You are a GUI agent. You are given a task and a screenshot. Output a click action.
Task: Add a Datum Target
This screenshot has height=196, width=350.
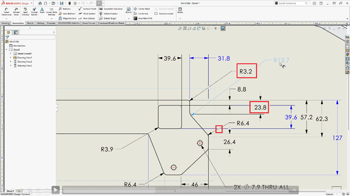(108, 18)
